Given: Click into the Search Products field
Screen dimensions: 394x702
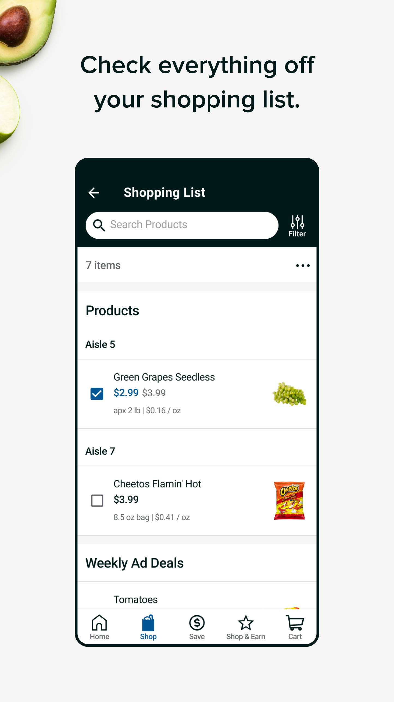Looking at the screenshot, I should click(182, 225).
